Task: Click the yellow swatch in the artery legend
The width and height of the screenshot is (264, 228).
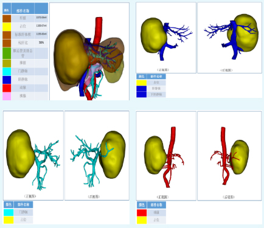Action: pyautogui.click(x=142, y=220)
